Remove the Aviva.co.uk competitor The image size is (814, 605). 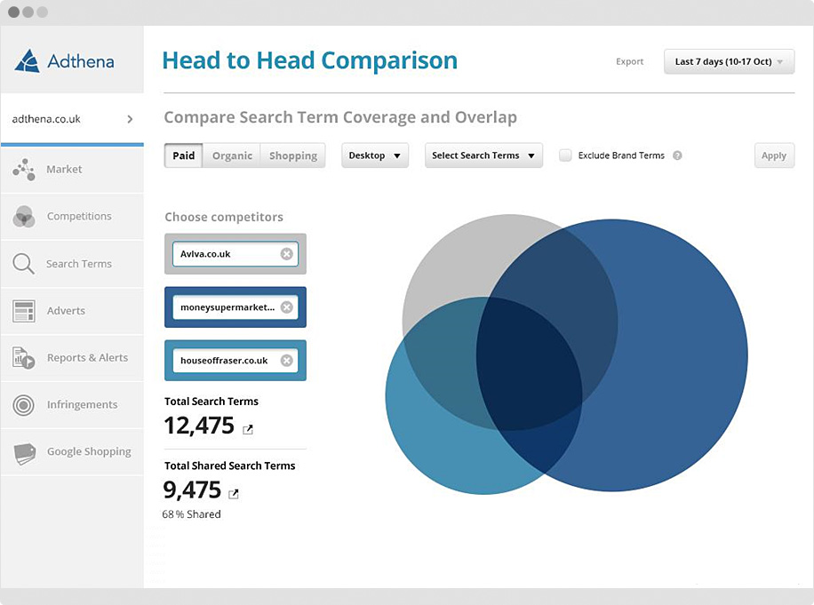(x=286, y=254)
